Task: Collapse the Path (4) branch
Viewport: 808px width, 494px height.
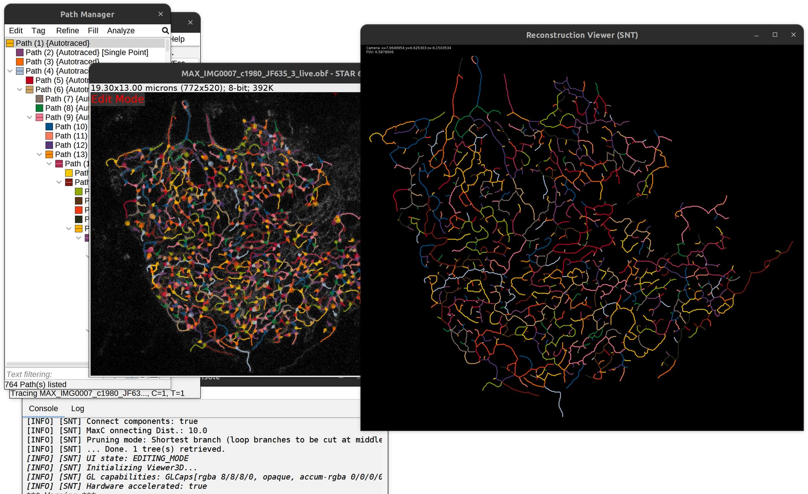Action: coord(10,71)
